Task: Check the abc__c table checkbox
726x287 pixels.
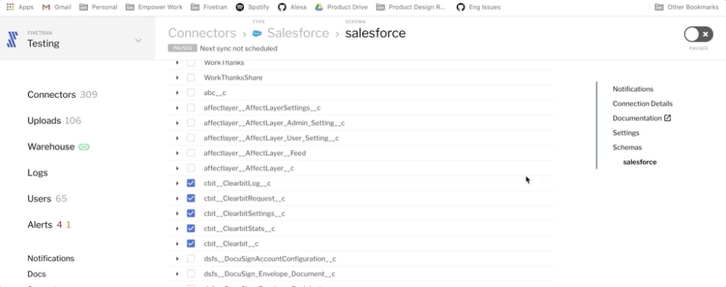Action: 191,93
